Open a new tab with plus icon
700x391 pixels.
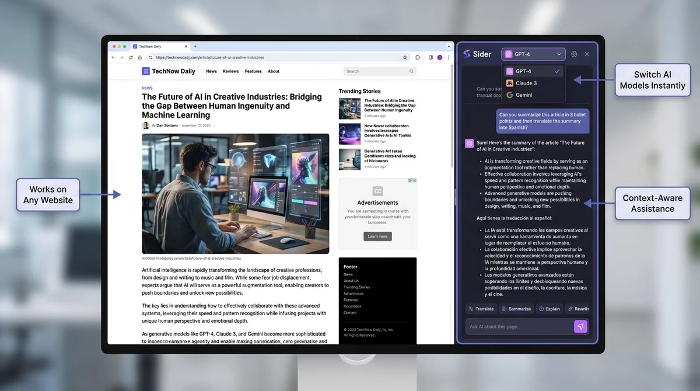tap(195, 46)
